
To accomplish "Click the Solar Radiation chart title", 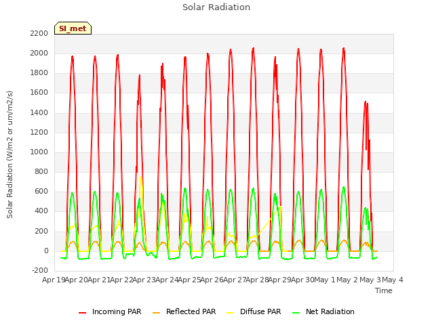I will pyautogui.click(x=216, y=7).
